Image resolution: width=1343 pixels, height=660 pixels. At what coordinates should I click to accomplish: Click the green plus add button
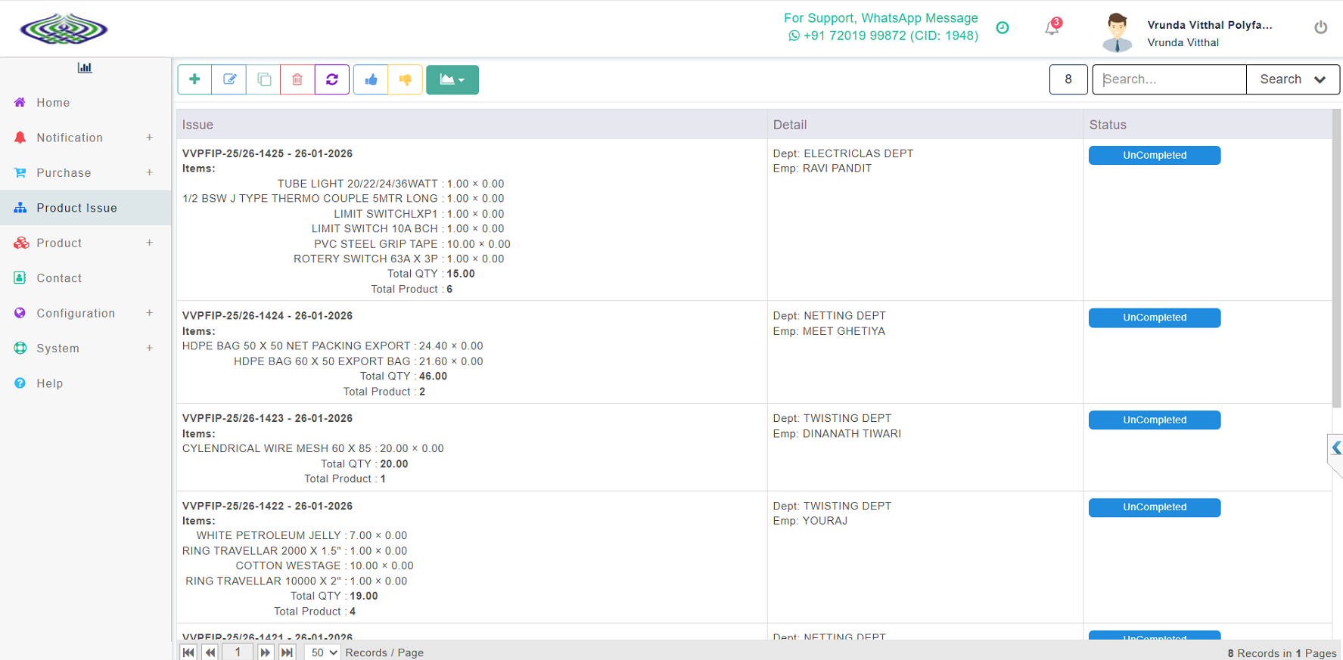(194, 79)
